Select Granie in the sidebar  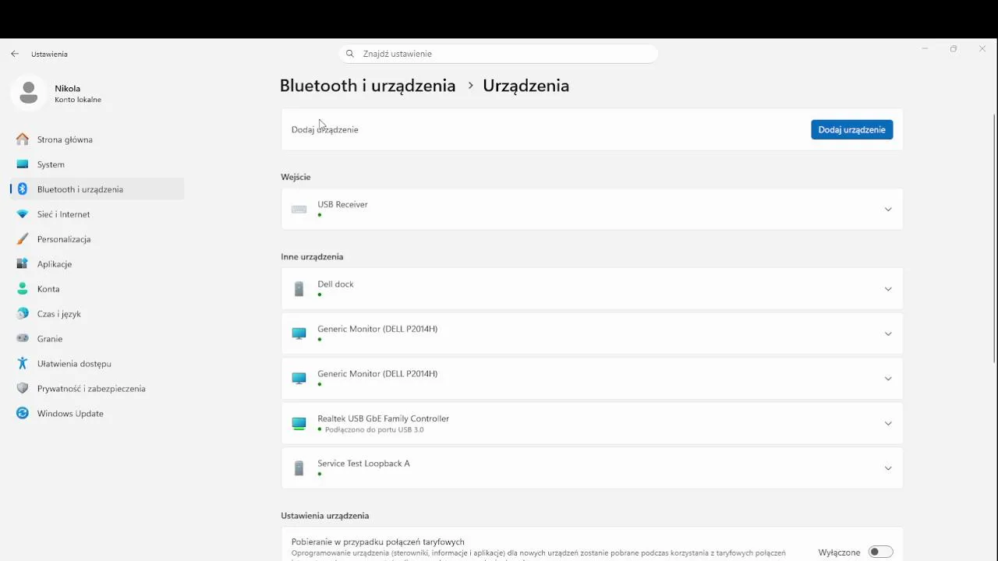[97, 339]
